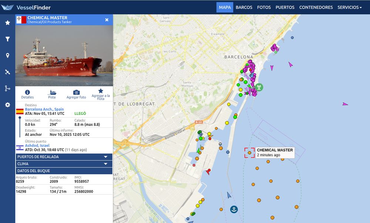The height and width of the screenshot is (223, 370).
Task: Select the Chemical Master vessel marker
Action: click(249, 153)
